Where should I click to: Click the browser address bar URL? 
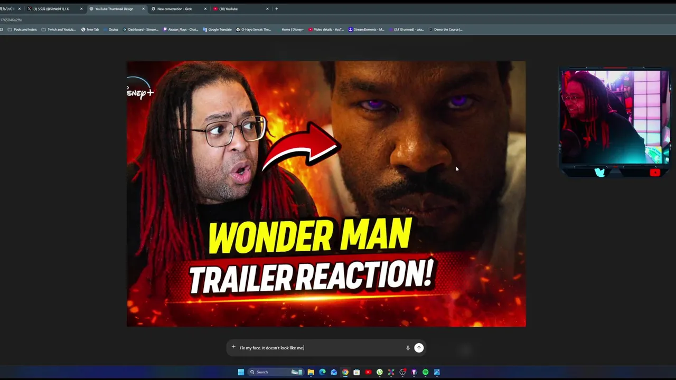(11, 20)
